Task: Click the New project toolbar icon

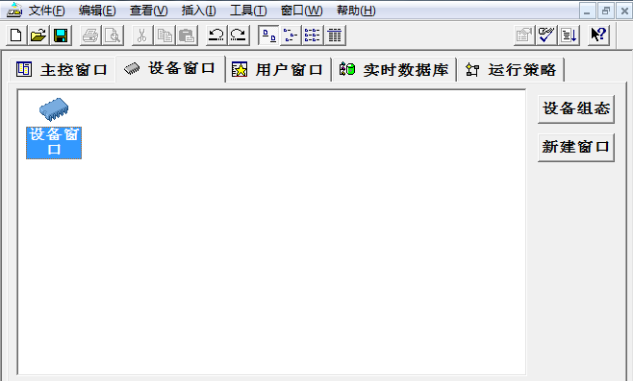Action: (x=16, y=36)
